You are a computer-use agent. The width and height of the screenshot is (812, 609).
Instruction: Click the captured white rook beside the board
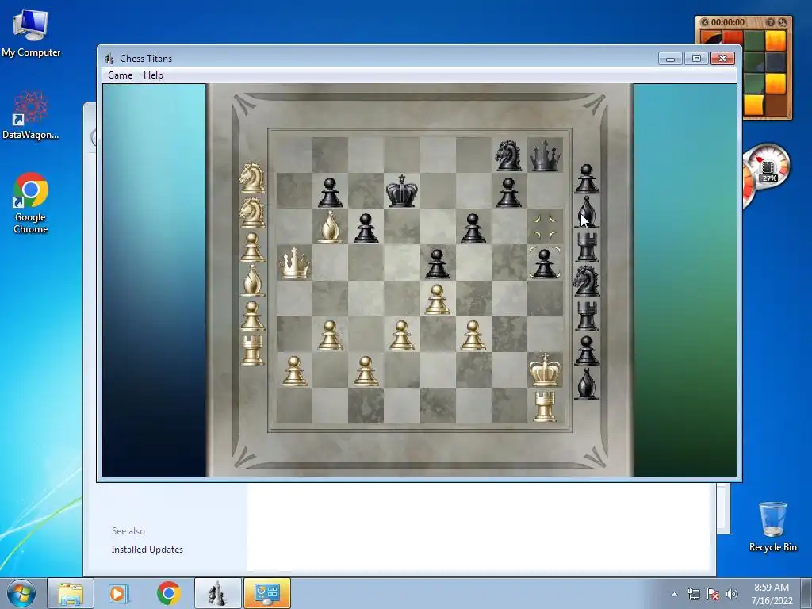253,350
